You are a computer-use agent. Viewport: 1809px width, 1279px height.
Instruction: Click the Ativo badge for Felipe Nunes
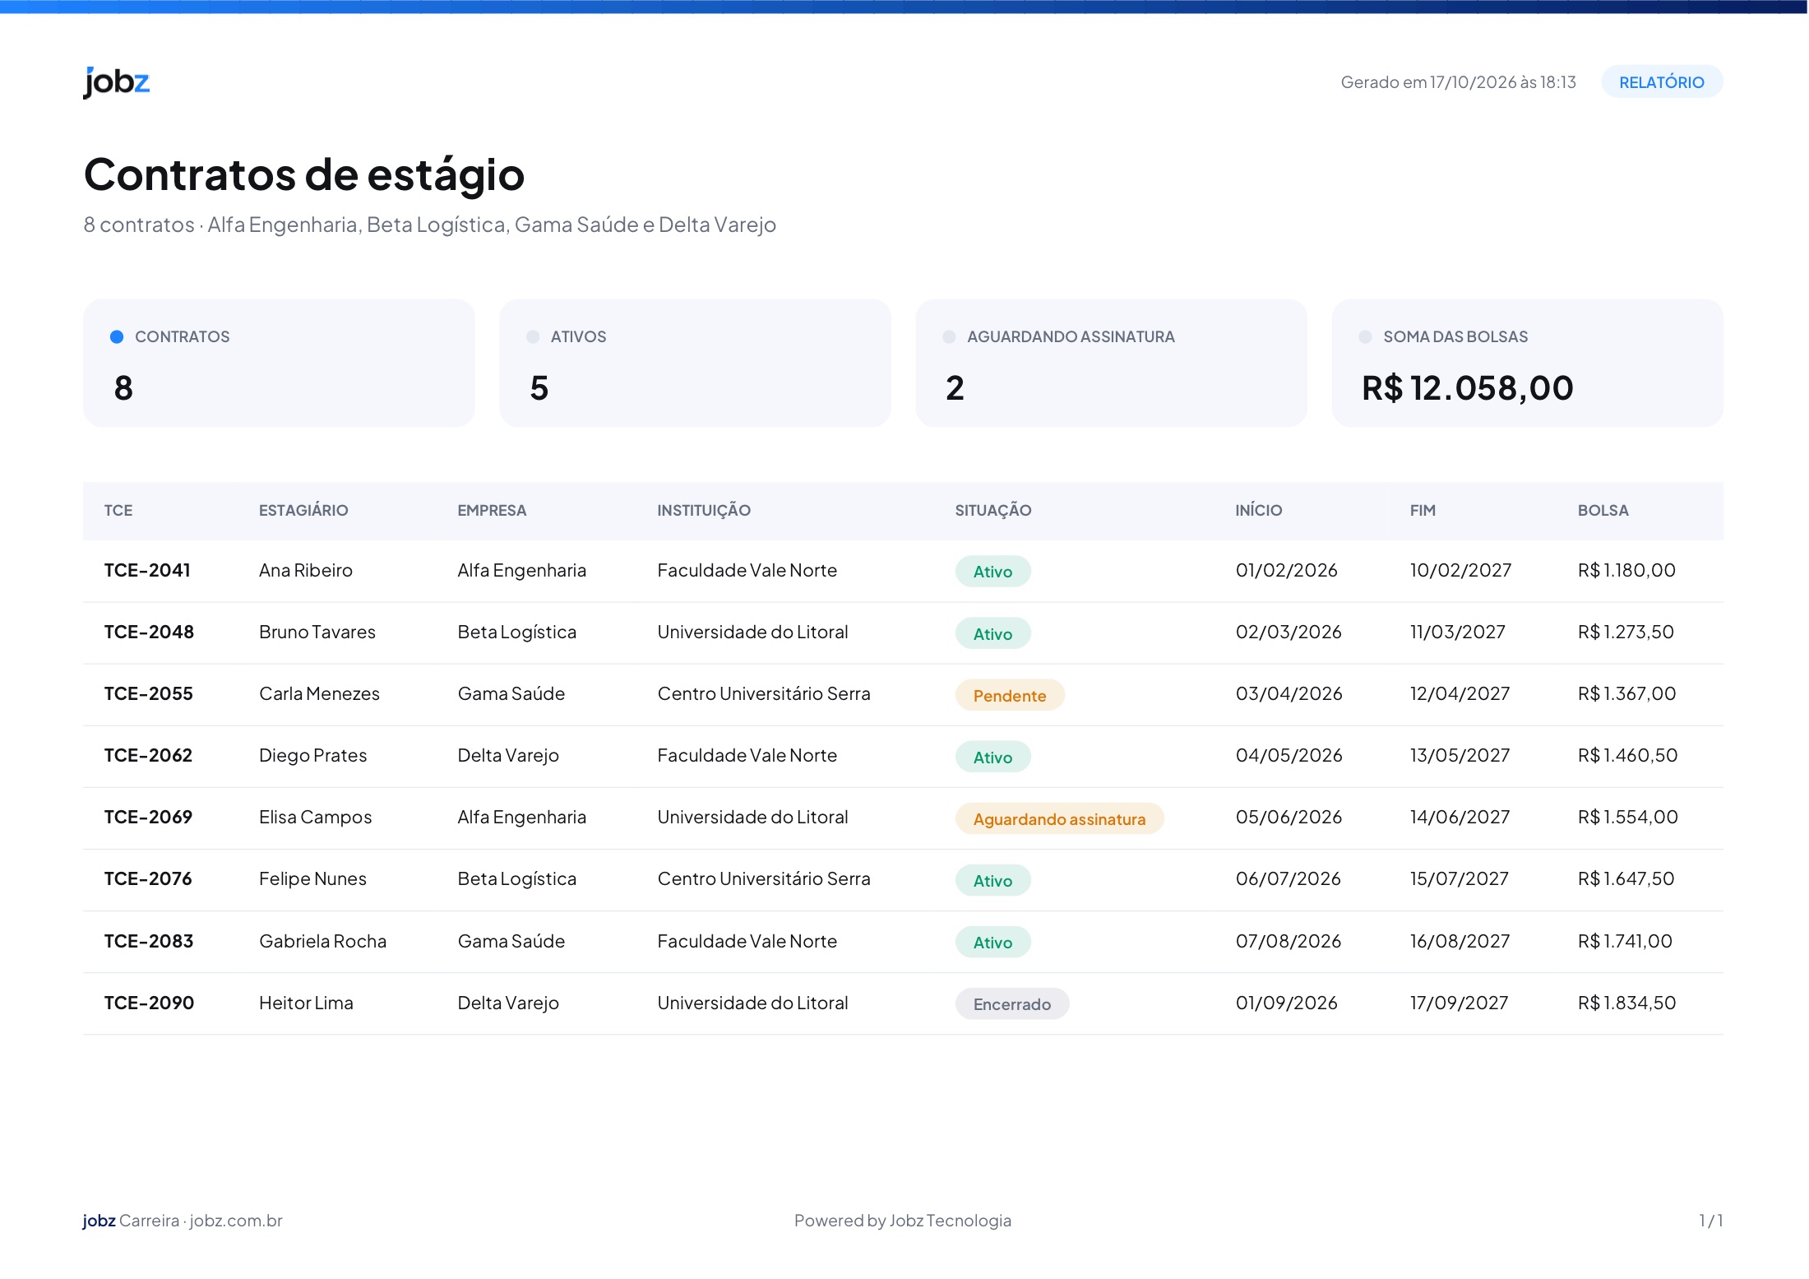(x=992, y=880)
